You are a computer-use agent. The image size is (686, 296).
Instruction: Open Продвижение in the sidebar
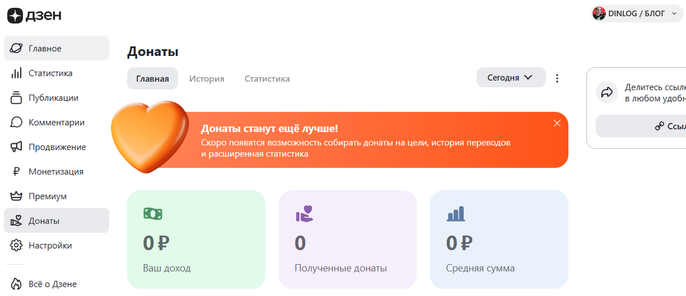pos(57,147)
